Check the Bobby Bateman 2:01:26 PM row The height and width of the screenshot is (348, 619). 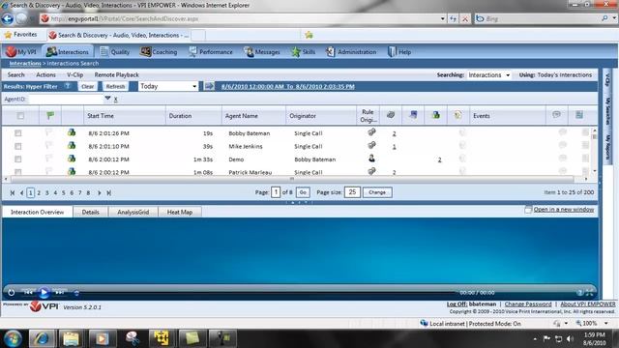click(18, 133)
